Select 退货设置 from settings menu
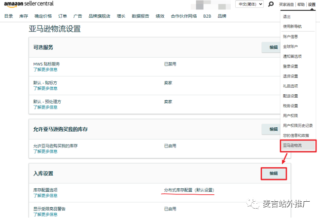 click(290, 76)
